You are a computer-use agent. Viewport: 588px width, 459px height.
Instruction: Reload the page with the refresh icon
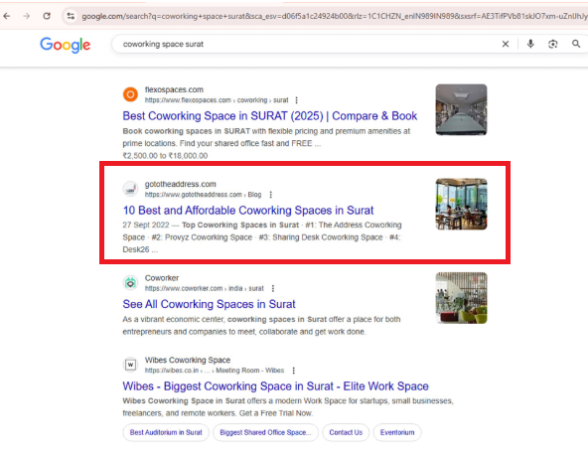click(x=47, y=16)
